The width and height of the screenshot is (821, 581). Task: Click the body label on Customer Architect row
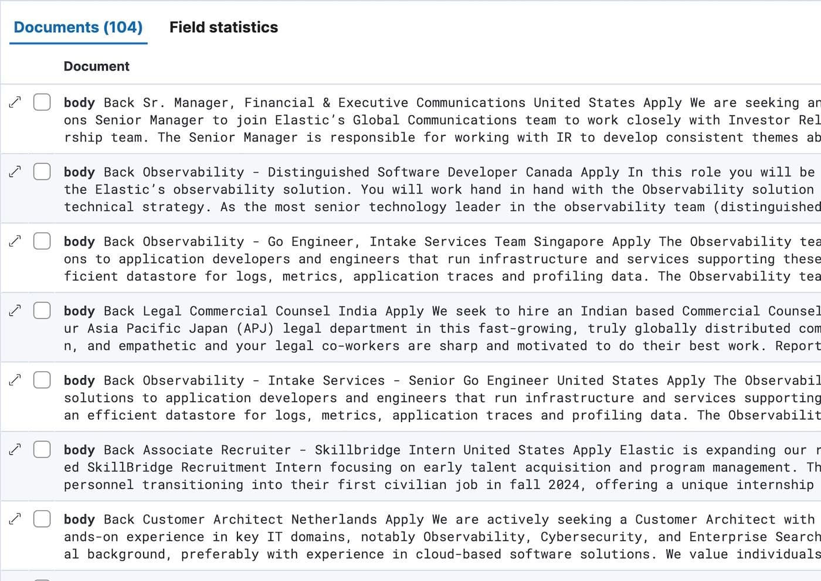click(x=80, y=519)
